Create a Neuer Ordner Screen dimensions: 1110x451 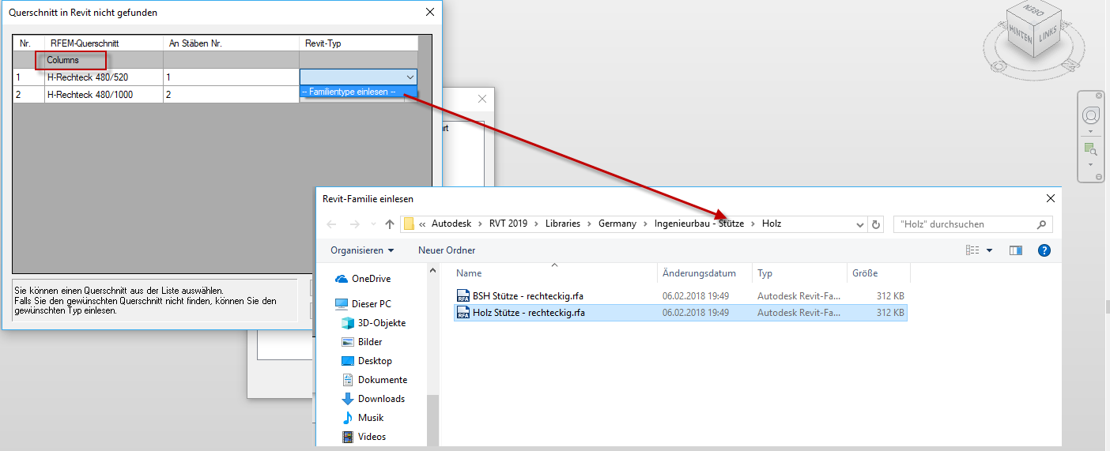point(447,250)
